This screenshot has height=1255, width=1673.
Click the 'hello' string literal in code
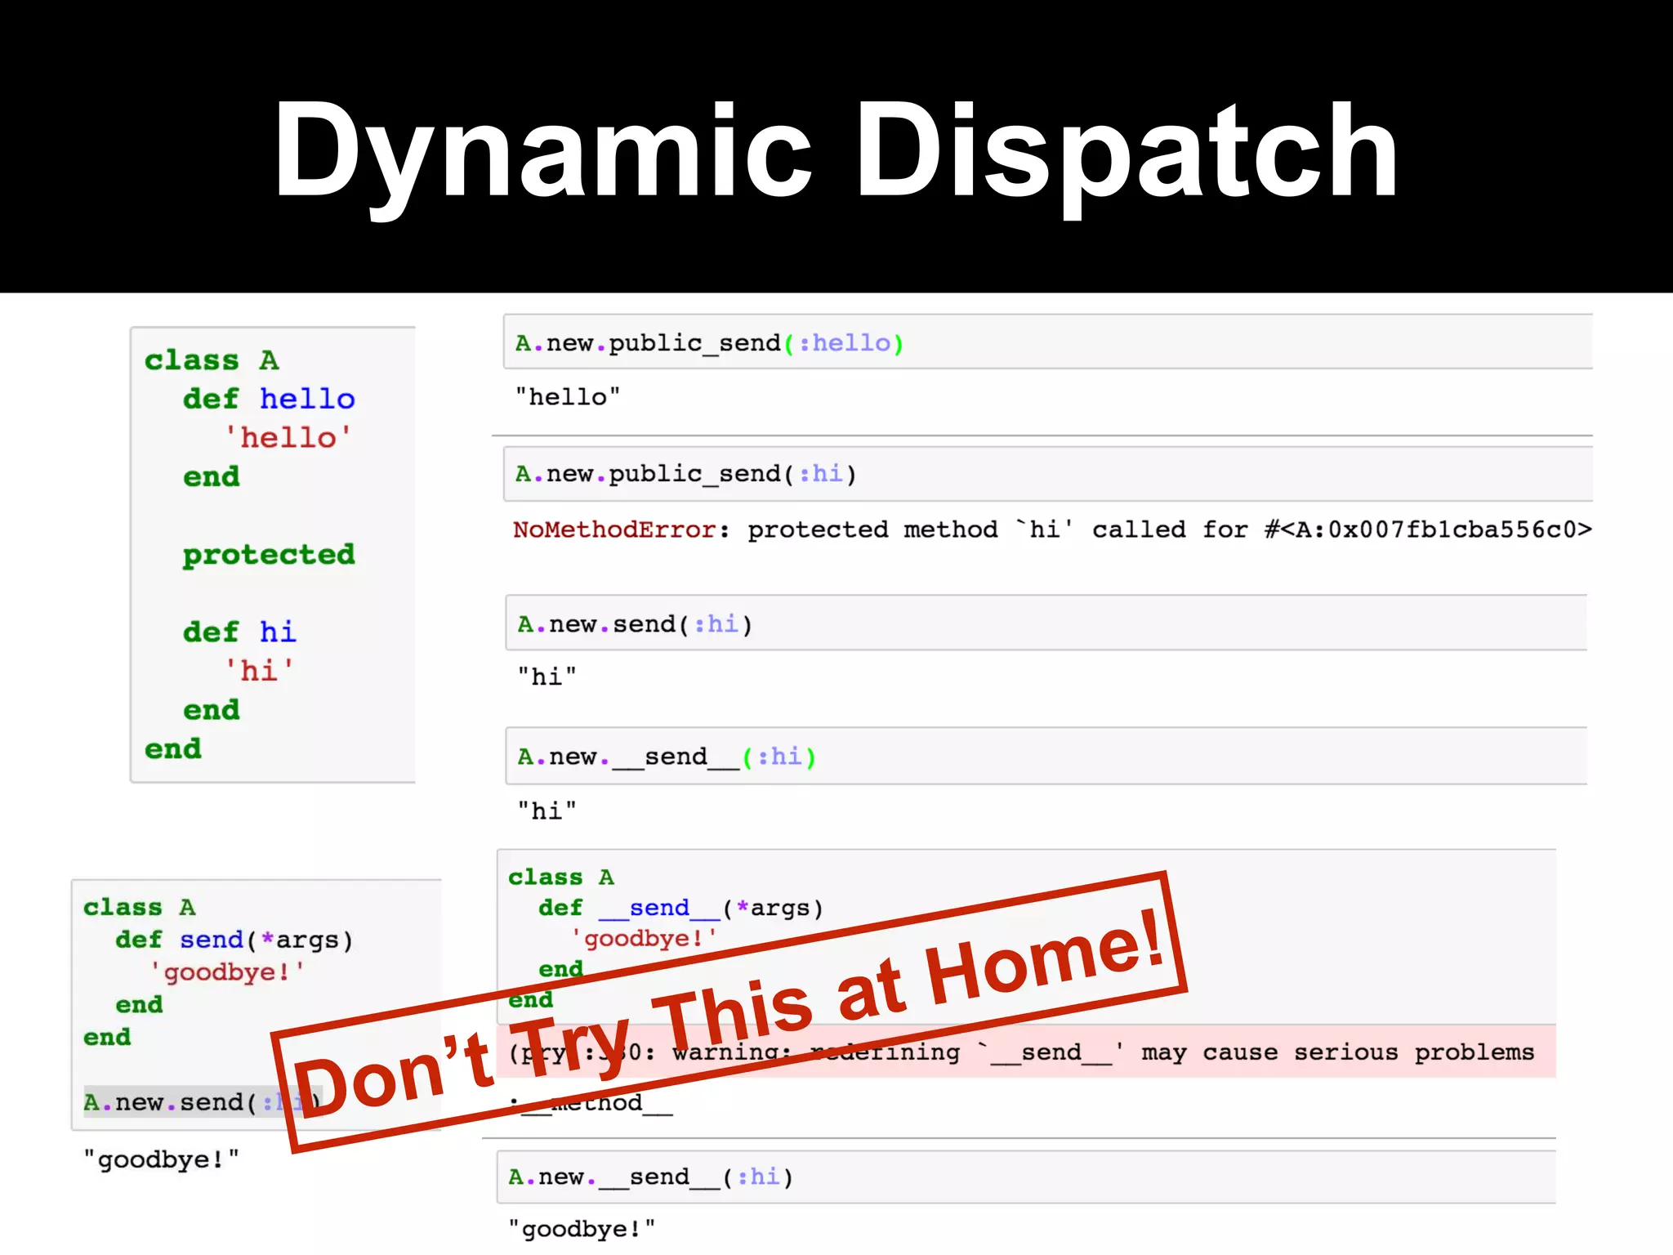[x=288, y=438]
